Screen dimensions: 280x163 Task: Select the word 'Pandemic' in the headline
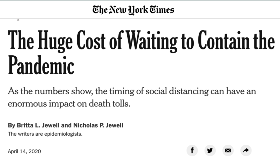(41, 65)
